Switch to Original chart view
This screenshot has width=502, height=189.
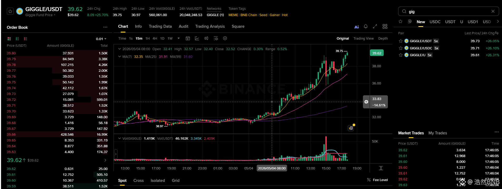[343, 39]
